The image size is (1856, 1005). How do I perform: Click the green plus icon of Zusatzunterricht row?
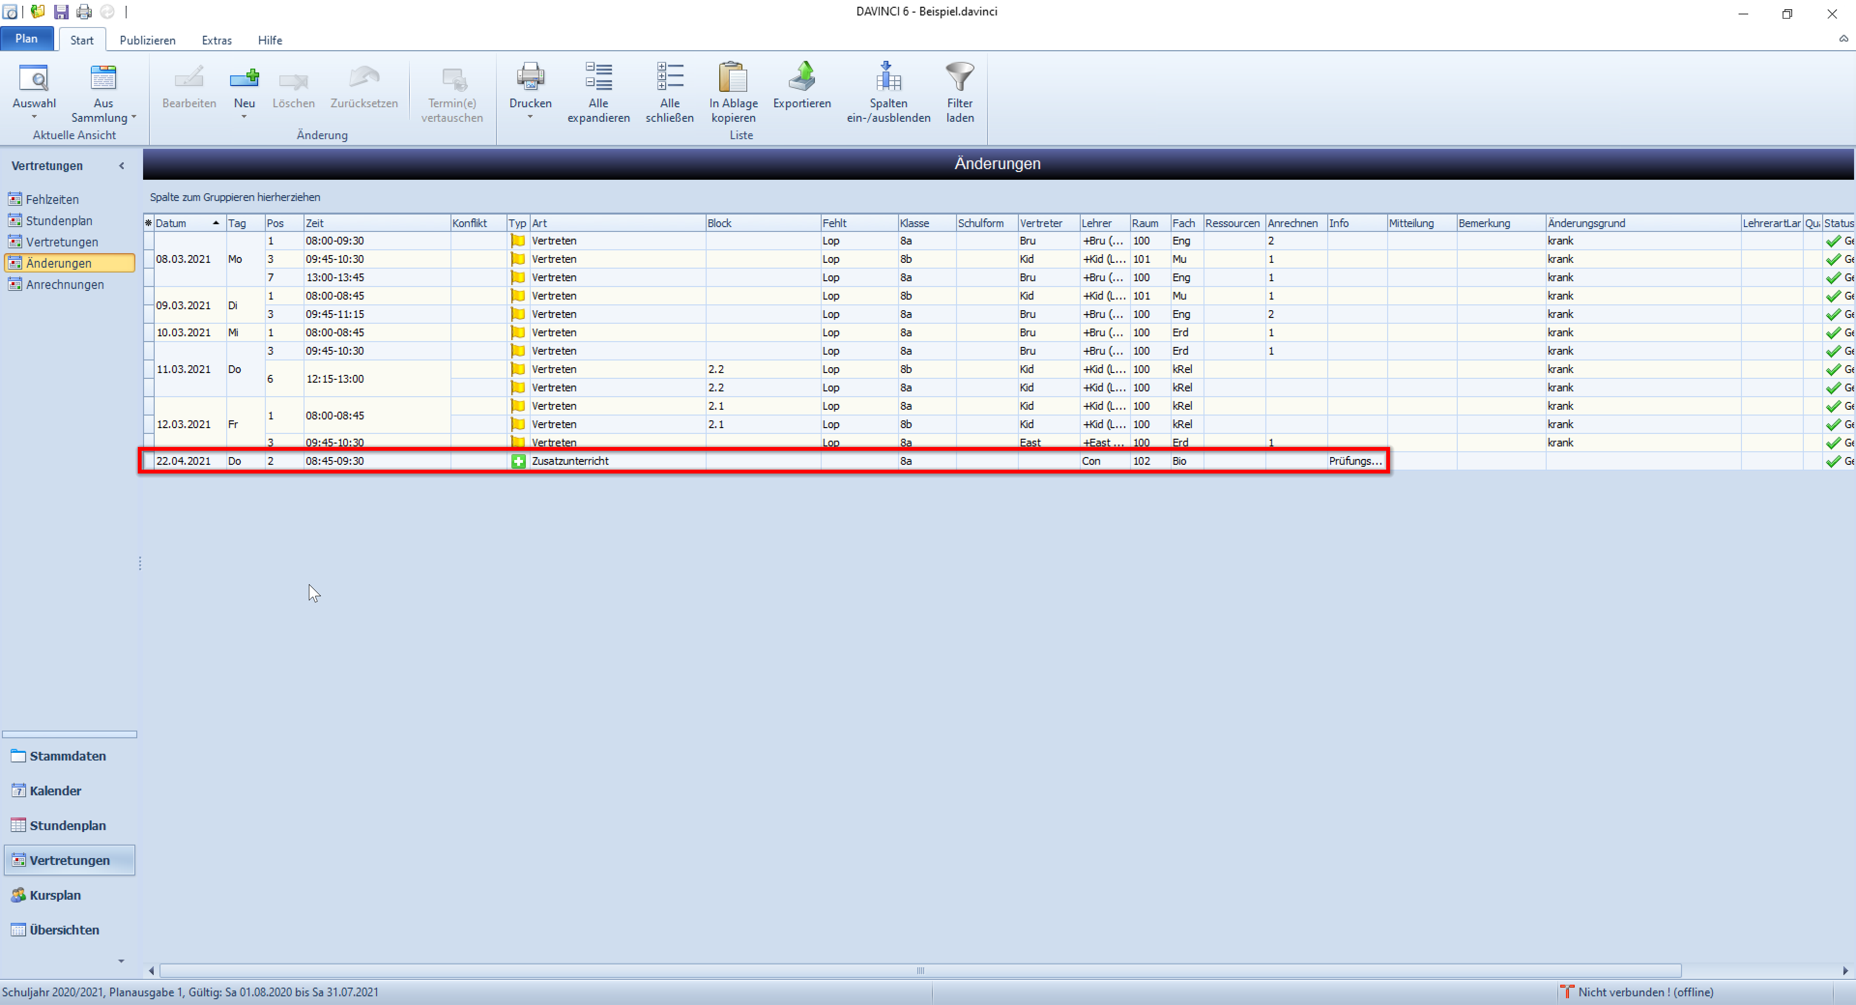click(x=518, y=461)
